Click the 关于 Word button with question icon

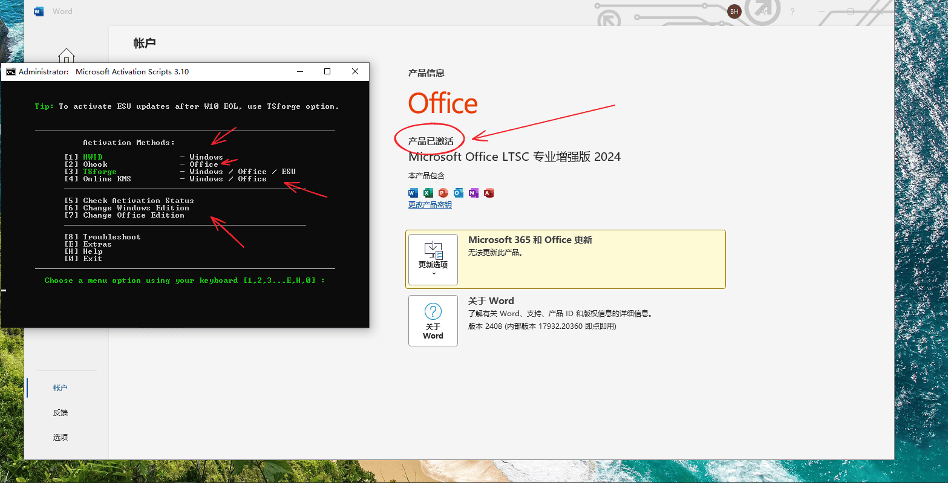433,320
